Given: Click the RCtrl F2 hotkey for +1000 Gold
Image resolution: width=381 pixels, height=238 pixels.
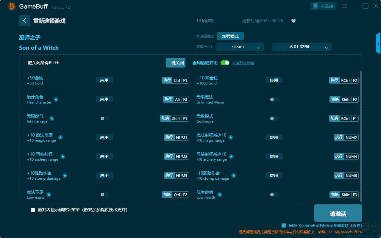Looking at the screenshot, I should [344, 80].
